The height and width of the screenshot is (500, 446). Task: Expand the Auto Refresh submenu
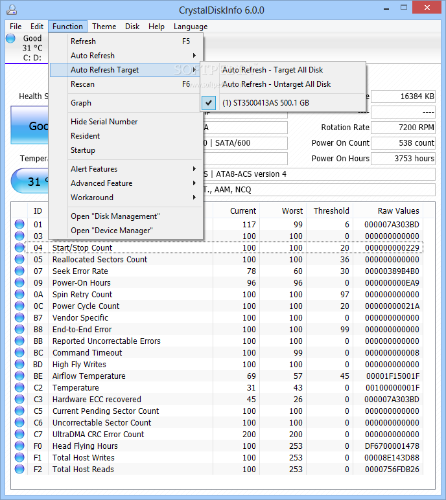tap(126, 56)
